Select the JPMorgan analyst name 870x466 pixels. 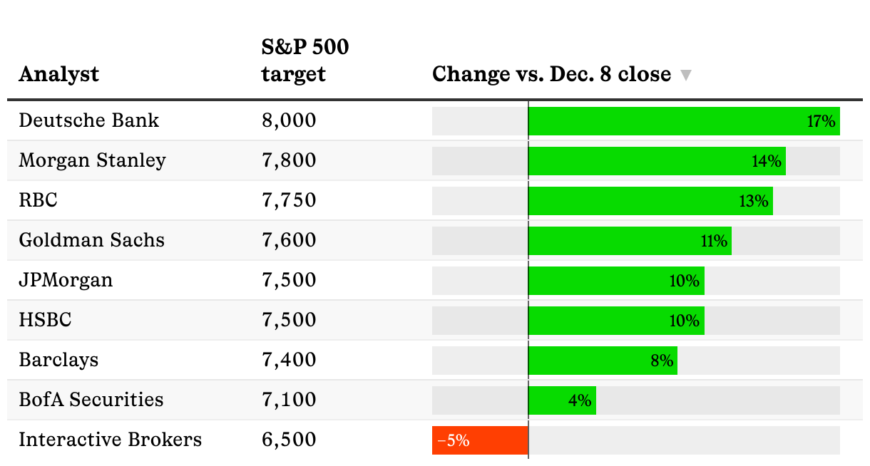[x=66, y=280]
